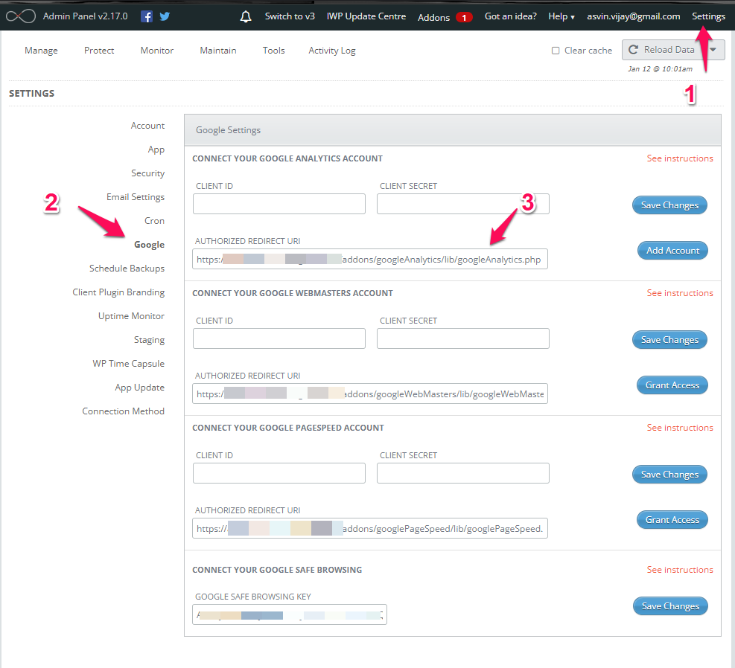Image resolution: width=735 pixels, height=668 pixels.
Task: Open the notifications bell icon
Action: 246,17
